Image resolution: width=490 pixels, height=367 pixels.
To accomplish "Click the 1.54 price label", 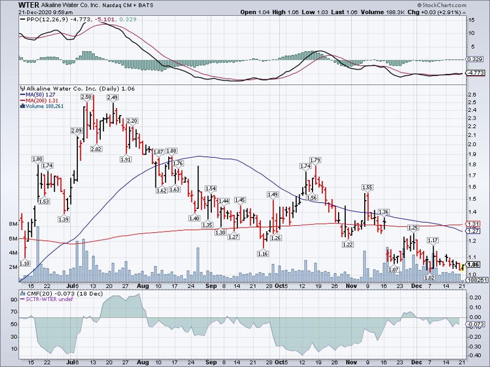I will tap(211, 188).
